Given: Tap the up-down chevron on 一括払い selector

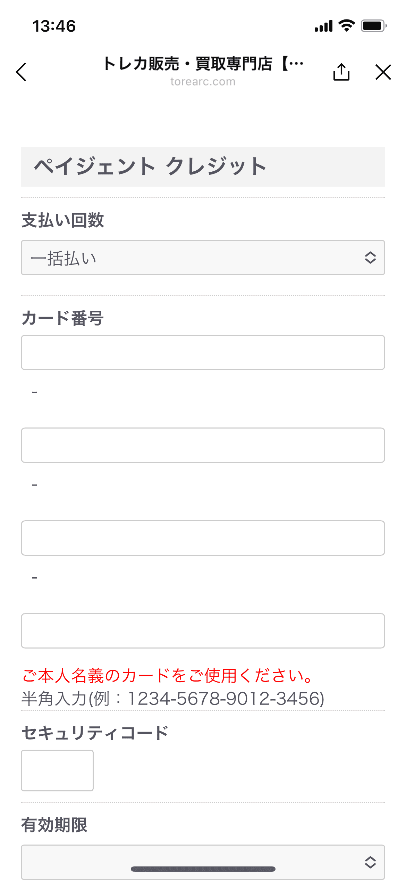Looking at the screenshot, I should click(370, 258).
